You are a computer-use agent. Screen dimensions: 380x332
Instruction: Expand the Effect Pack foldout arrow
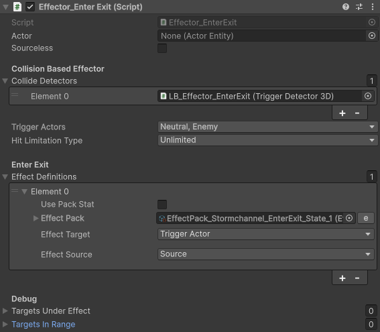click(x=36, y=218)
